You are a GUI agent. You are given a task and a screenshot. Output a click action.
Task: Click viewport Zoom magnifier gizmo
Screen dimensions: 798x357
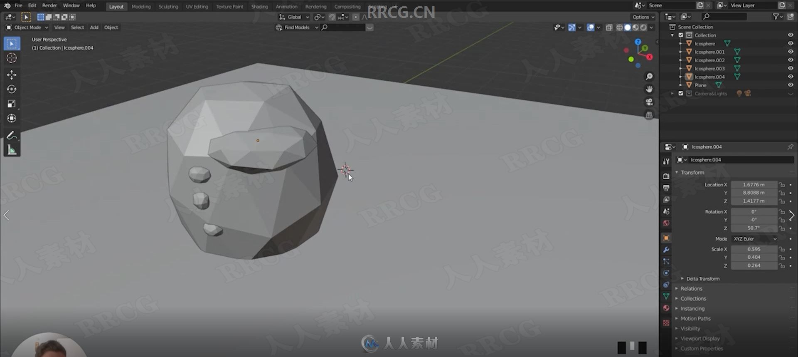649,77
